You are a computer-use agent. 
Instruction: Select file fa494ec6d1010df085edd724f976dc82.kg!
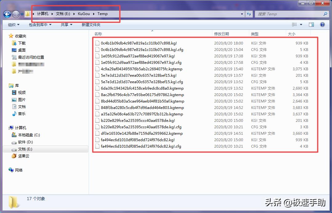pyautogui.click(x=138, y=140)
